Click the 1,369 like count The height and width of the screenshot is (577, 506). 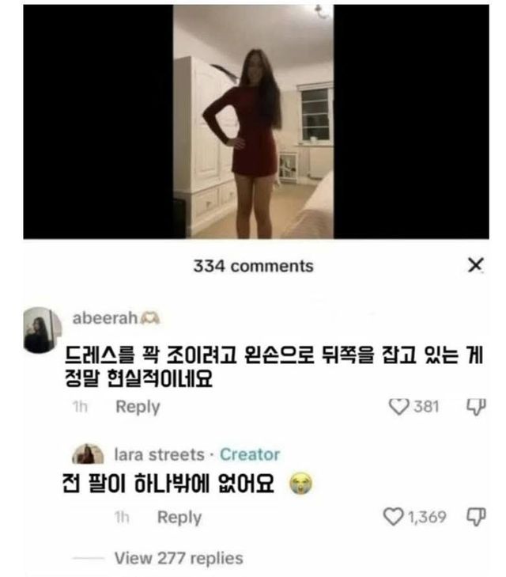pyautogui.click(x=427, y=517)
